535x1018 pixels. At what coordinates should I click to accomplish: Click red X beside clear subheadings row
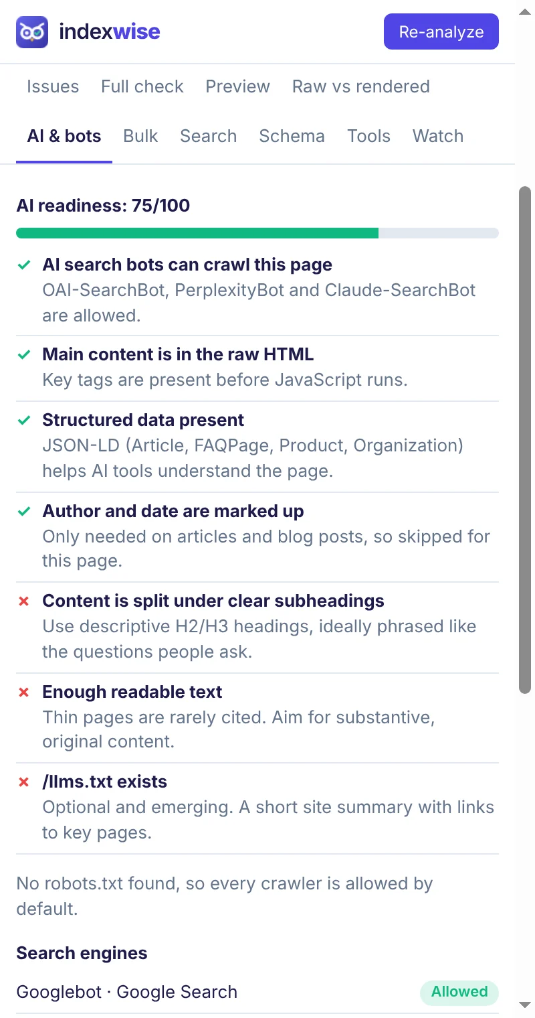(24, 601)
